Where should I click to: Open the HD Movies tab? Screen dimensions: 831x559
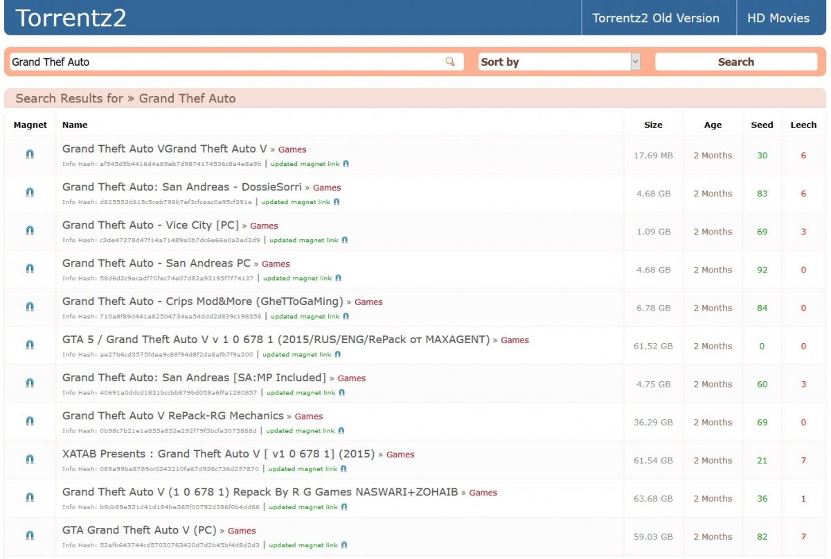(778, 18)
